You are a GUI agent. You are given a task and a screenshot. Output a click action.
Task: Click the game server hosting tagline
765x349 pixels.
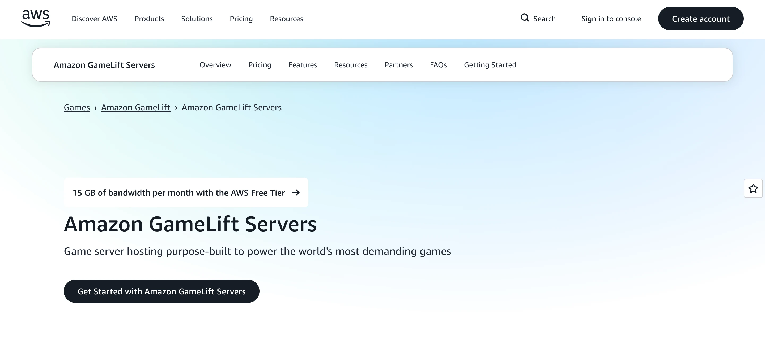point(257,251)
